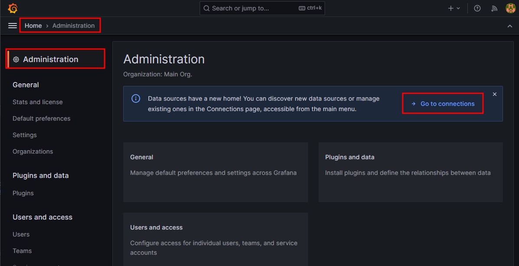Select Administration heading in the sidebar
This screenshot has width=519, height=266.
click(x=51, y=59)
